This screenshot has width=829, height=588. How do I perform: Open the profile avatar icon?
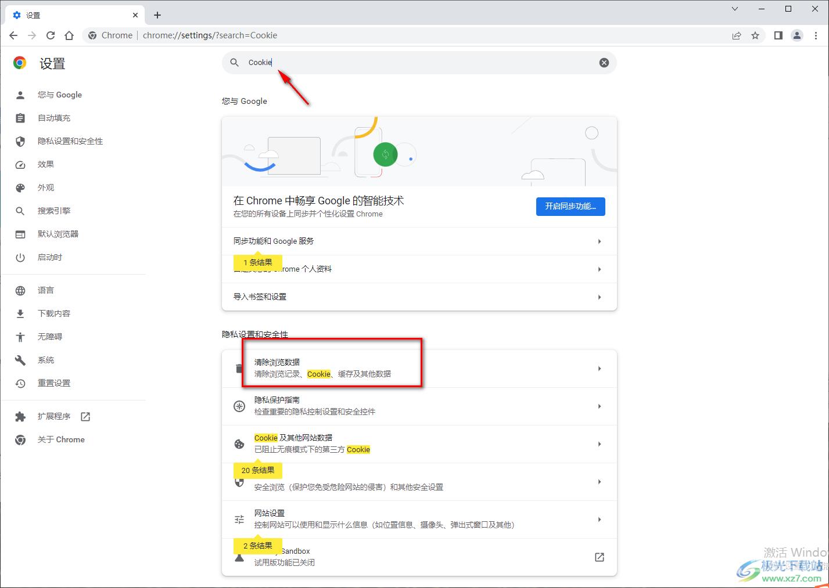tap(797, 35)
